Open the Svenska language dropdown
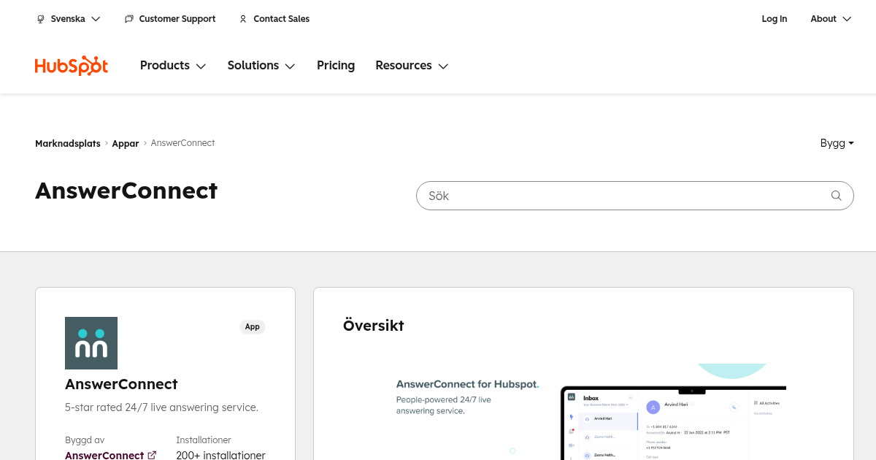The image size is (876, 460). [69, 19]
